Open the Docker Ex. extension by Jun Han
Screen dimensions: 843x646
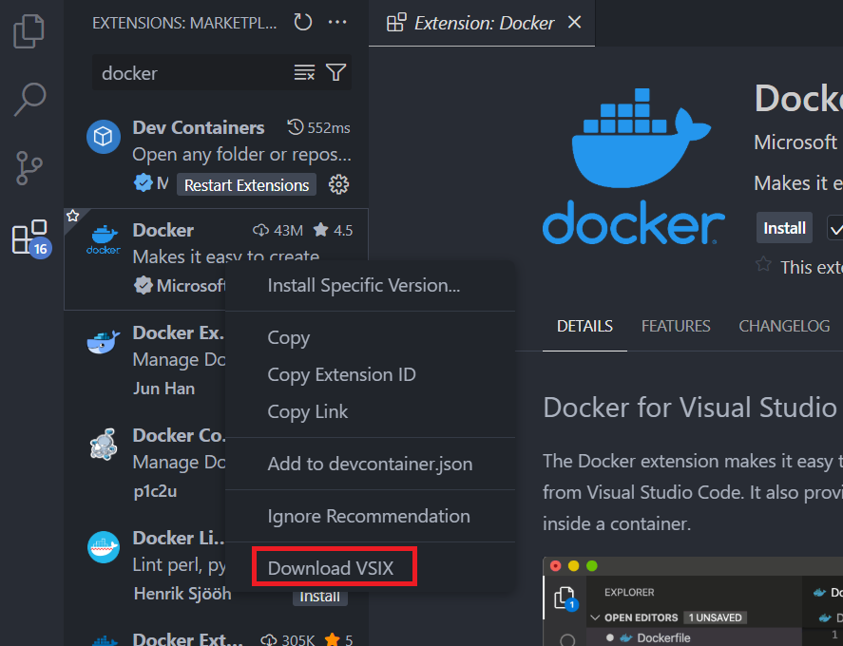click(144, 362)
